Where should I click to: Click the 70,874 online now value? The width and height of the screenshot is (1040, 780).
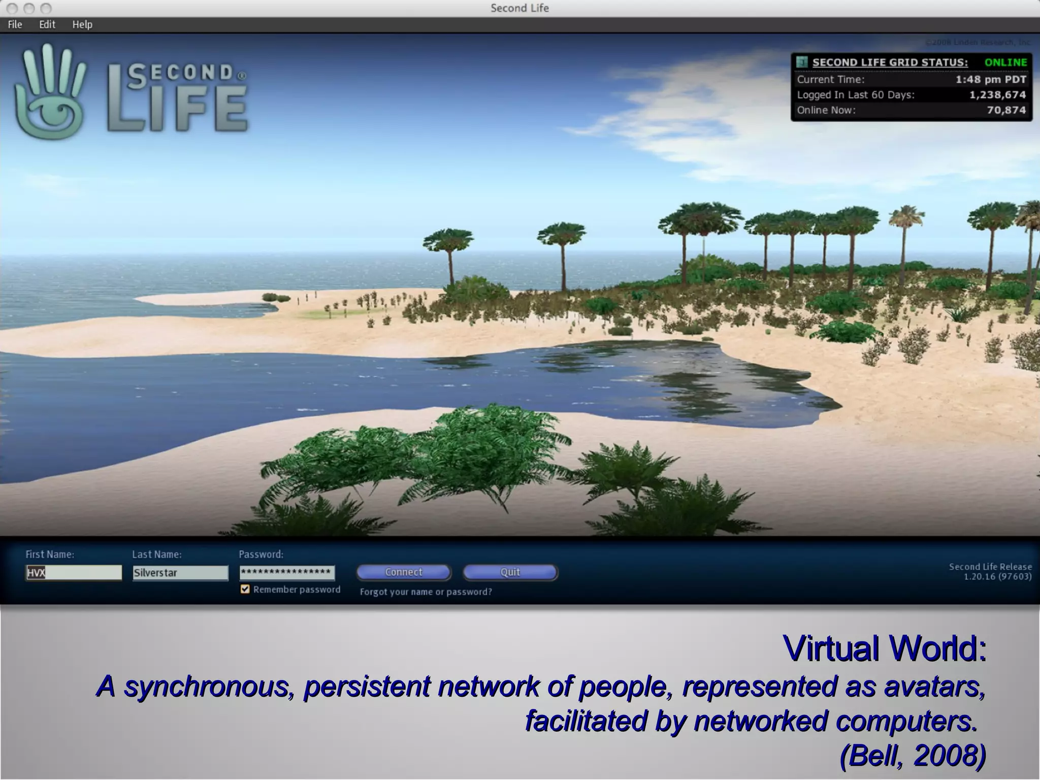(x=1006, y=110)
